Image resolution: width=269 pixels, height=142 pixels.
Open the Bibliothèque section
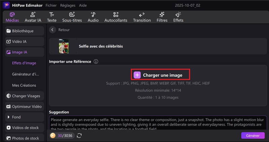coord(25,31)
